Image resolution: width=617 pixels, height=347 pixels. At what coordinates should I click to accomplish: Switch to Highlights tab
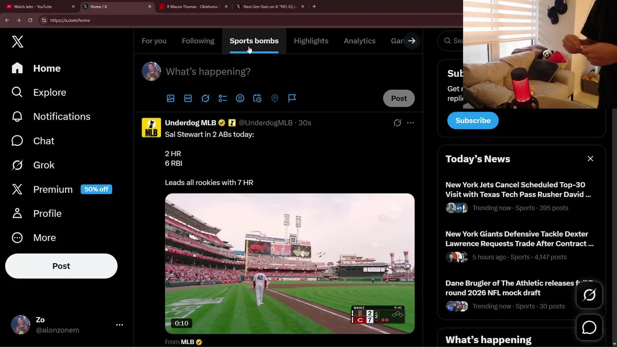(x=311, y=41)
